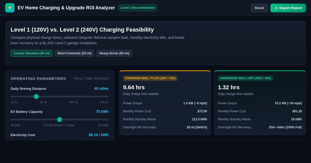Click the 100 mi mark on distance slider

coord(73,102)
